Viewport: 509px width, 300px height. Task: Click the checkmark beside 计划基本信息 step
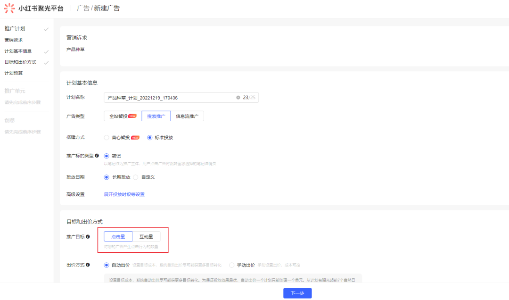[46, 52]
